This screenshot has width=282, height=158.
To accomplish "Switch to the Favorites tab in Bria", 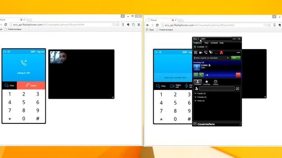I will (207, 83).
